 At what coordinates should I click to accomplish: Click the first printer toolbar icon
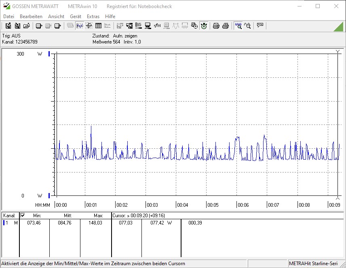(216, 26)
